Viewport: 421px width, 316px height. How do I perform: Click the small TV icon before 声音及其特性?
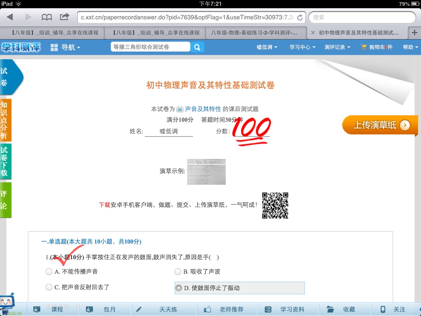click(180, 109)
